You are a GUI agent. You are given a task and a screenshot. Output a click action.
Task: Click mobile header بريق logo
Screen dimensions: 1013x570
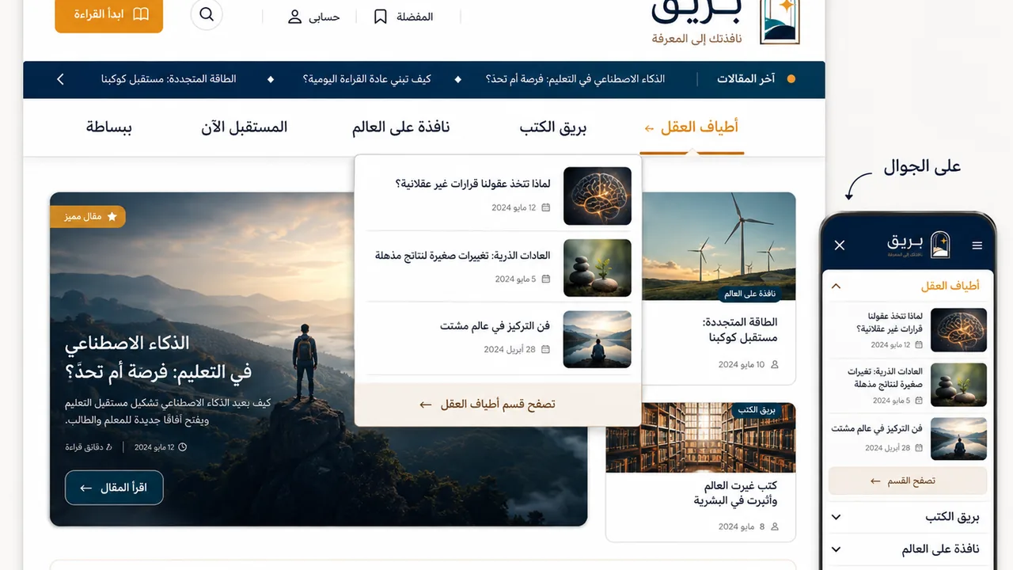[x=919, y=245]
